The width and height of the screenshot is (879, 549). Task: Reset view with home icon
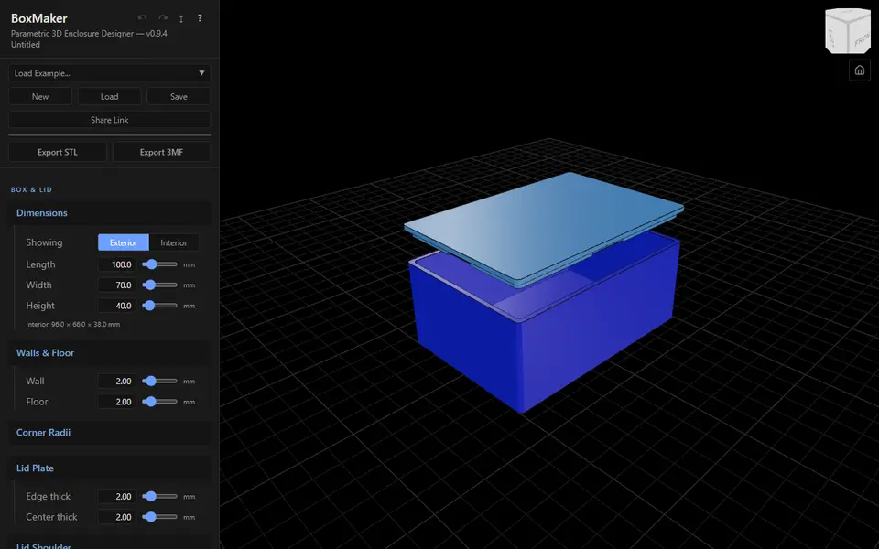click(x=860, y=70)
